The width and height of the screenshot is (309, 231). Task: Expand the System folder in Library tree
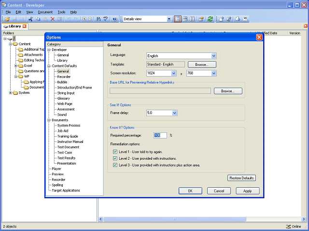click(x=10, y=93)
